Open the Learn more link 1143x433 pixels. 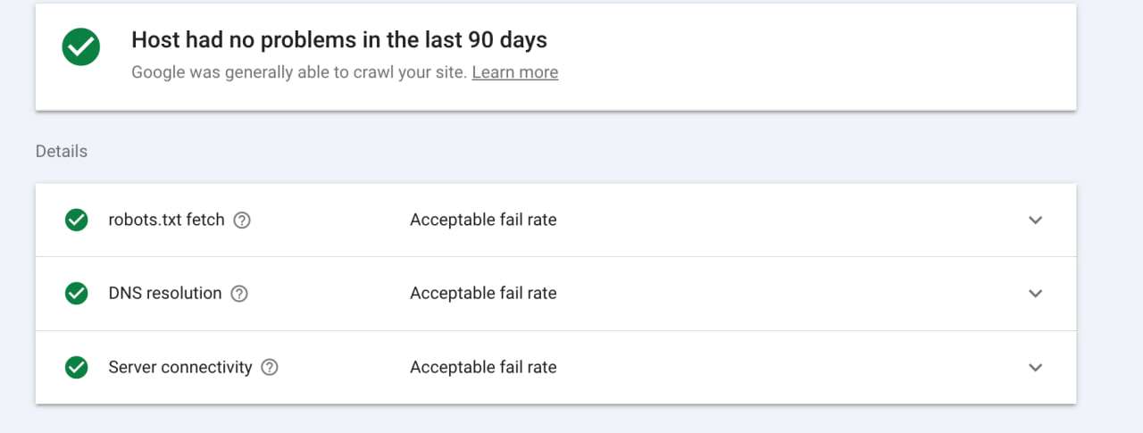(x=515, y=72)
